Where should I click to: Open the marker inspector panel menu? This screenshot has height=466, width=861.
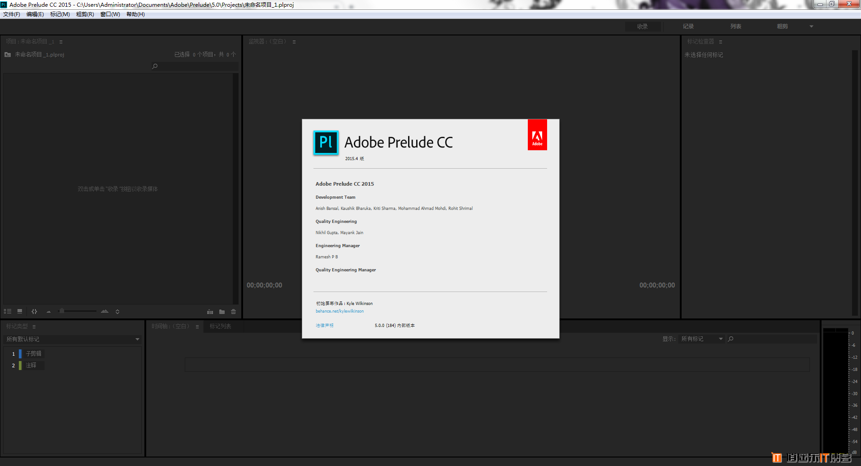click(721, 42)
